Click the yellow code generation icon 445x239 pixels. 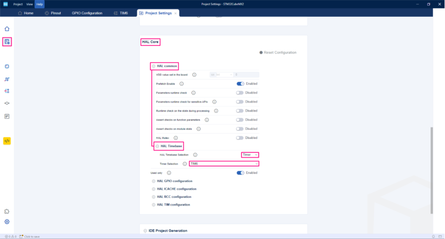click(7, 141)
